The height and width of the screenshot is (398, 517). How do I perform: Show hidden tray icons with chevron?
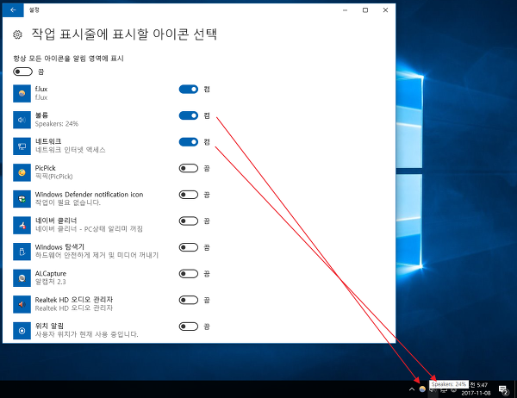[x=412, y=389]
